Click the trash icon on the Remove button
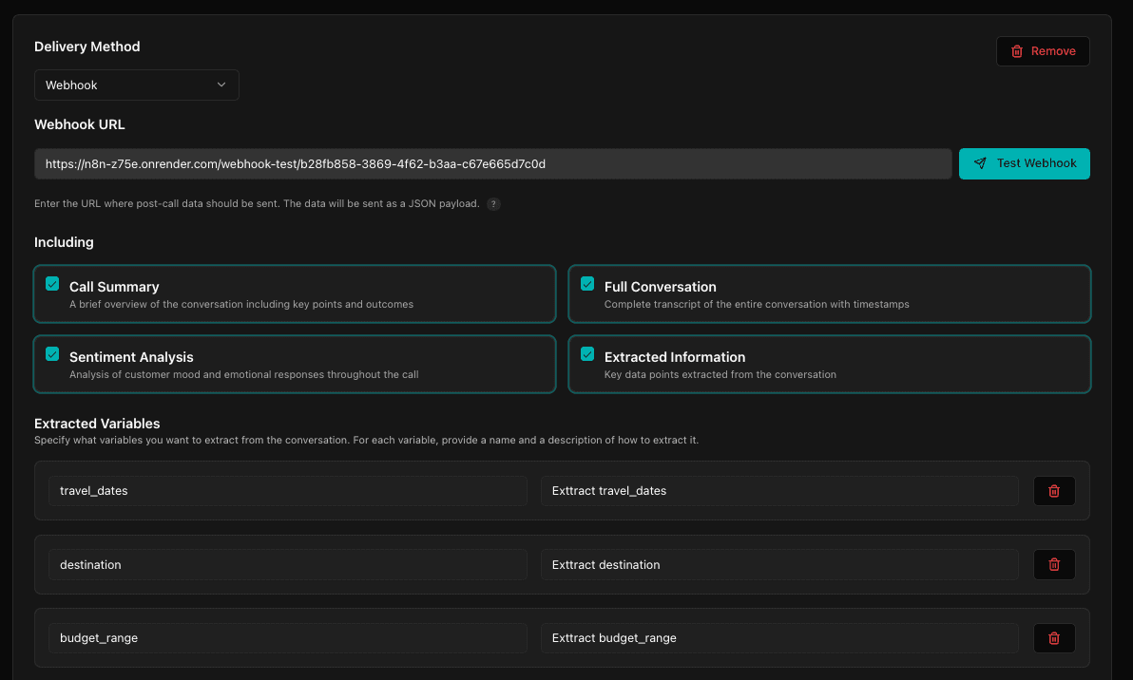Screen dimensions: 1133x680 (x=1017, y=50)
